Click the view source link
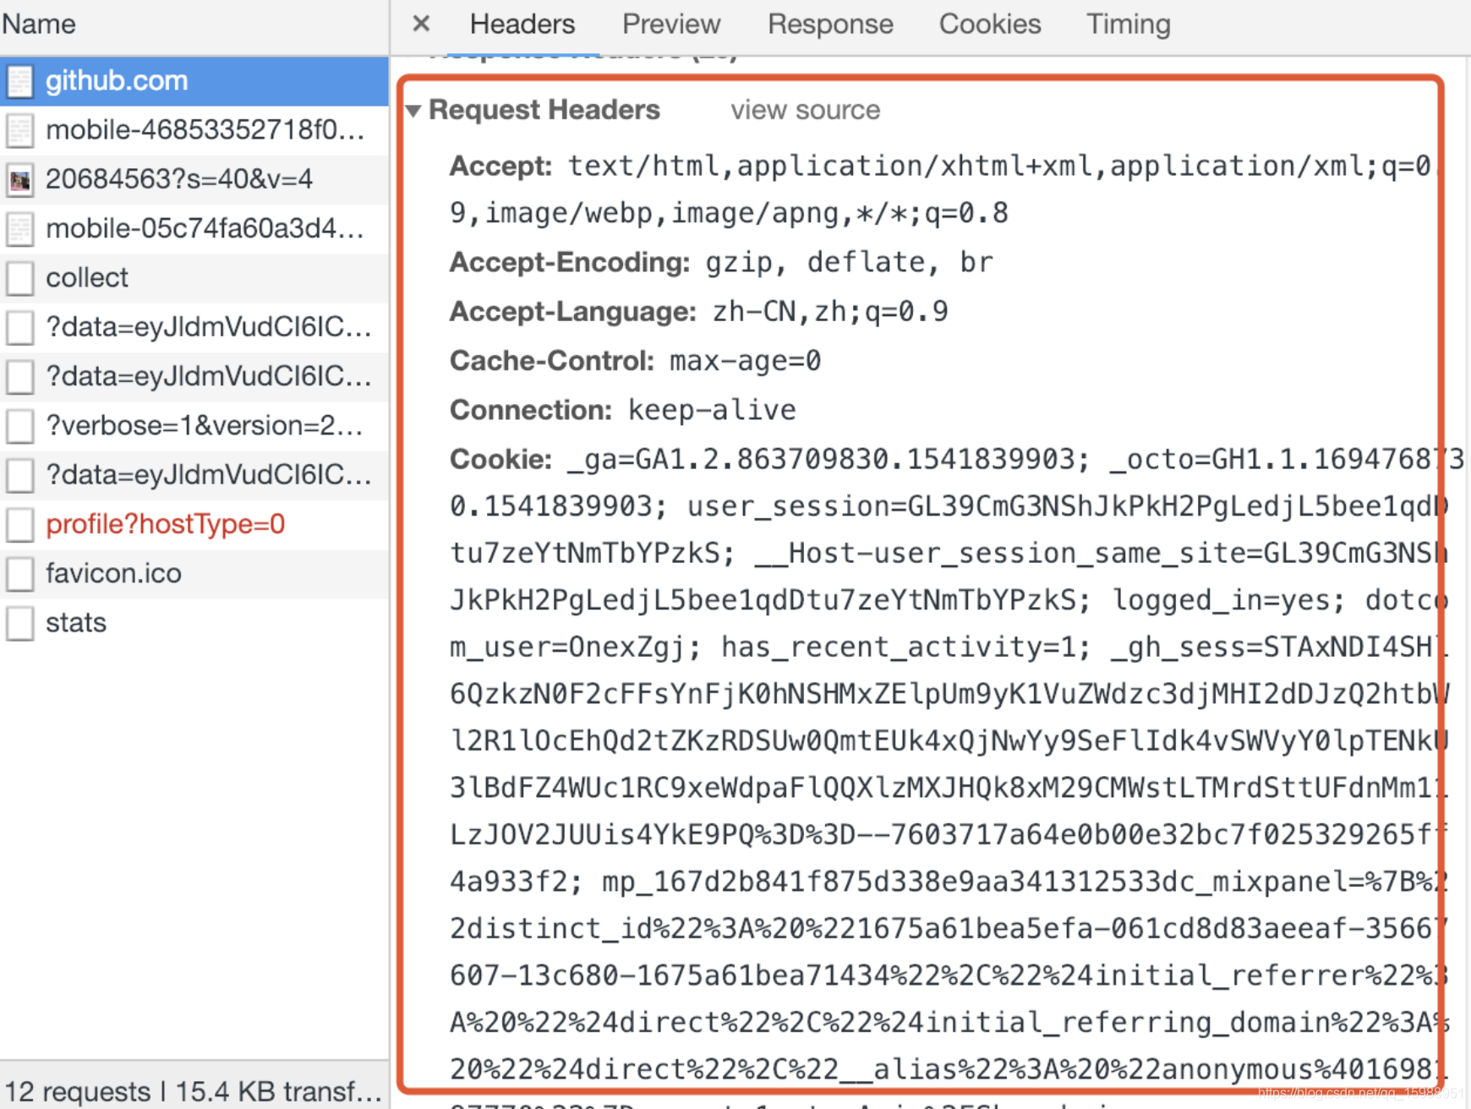This screenshot has height=1109, width=1471. [805, 110]
